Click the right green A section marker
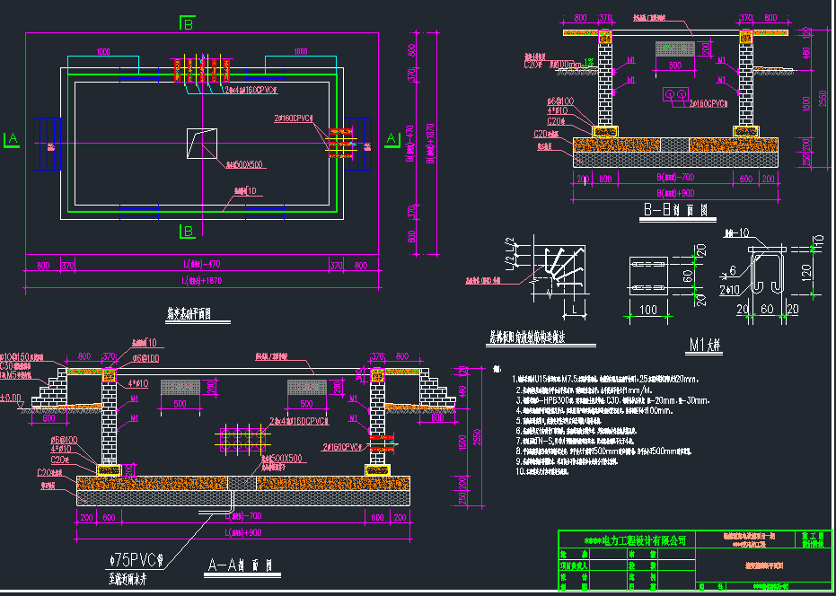The width and height of the screenshot is (836, 596). point(391,138)
